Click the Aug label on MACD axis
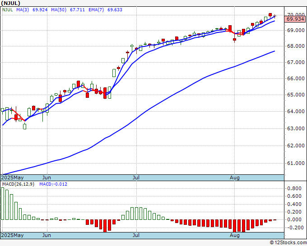The width and height of the screenshot is (307, 246). coord(235,235)
